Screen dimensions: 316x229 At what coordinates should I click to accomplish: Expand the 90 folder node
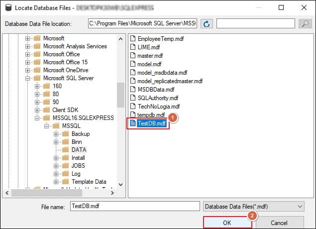point(37,102)
